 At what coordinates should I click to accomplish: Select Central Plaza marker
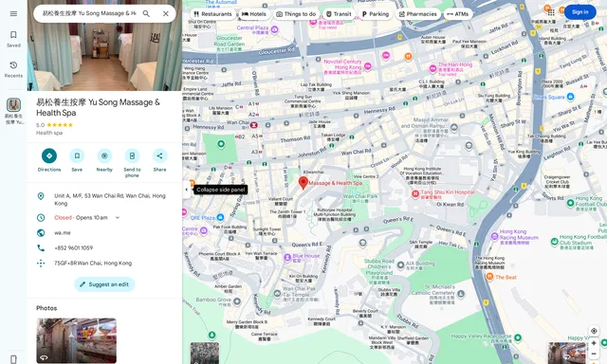point(274,29)
